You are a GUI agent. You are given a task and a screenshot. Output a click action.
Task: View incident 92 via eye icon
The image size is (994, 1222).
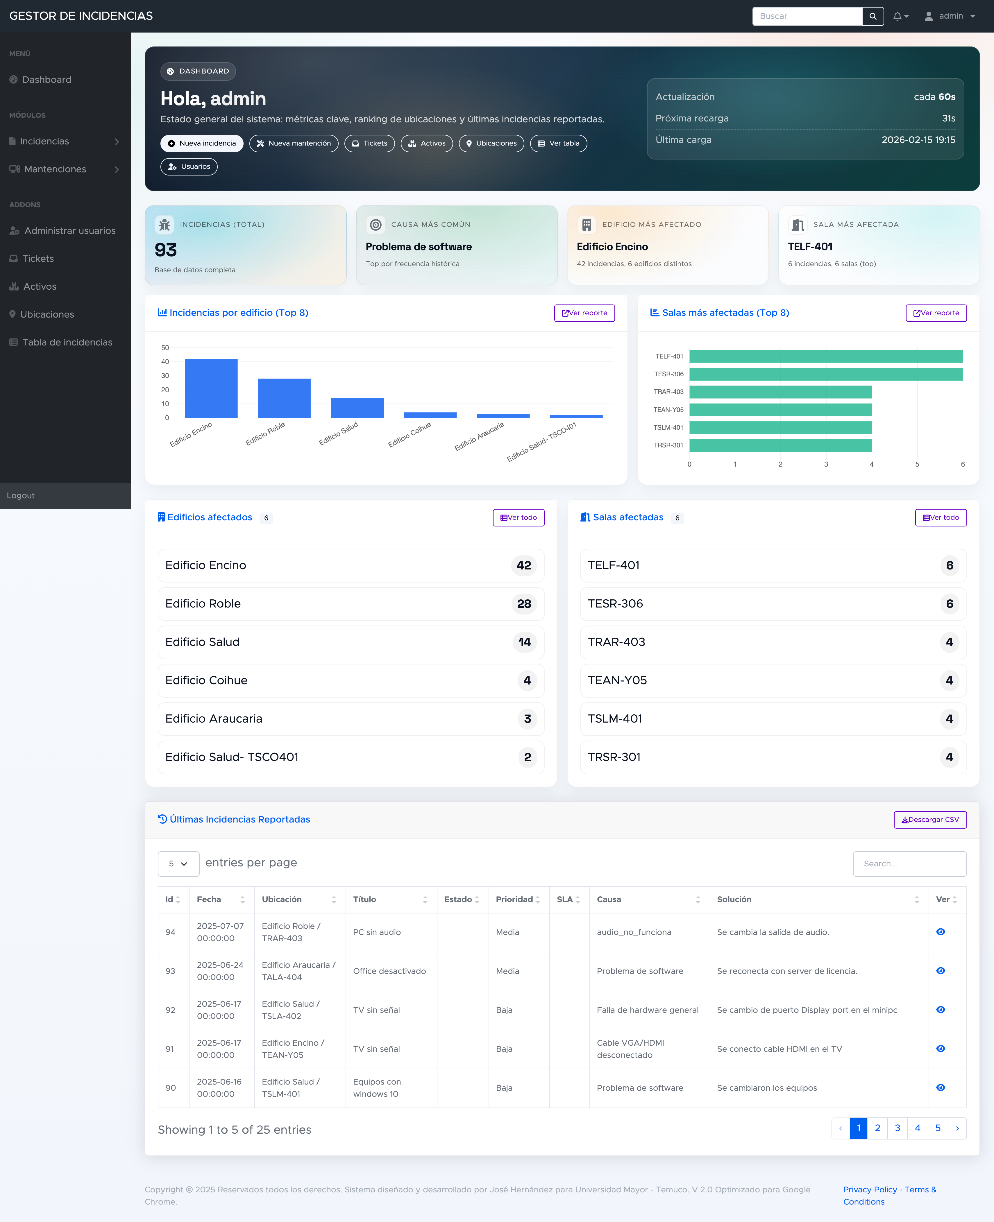click(940, 1010)
